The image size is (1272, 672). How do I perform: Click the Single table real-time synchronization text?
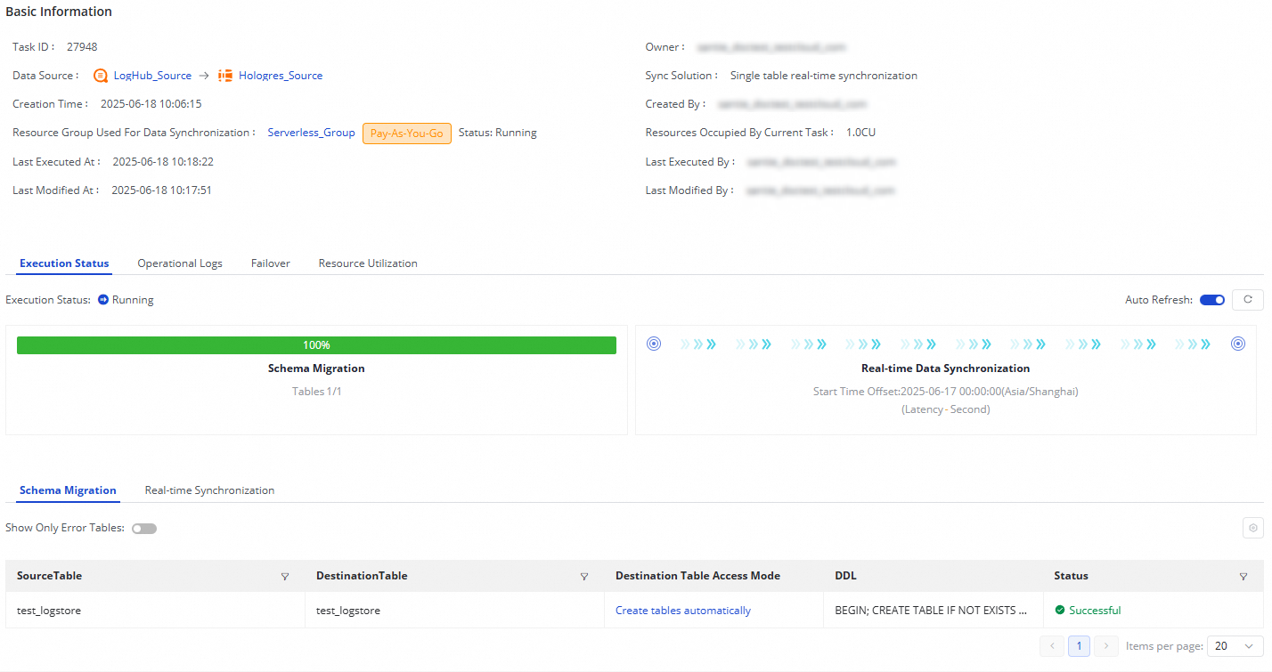point(823,76)
